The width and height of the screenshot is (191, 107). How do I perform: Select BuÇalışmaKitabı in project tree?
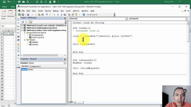click(38, 35)
